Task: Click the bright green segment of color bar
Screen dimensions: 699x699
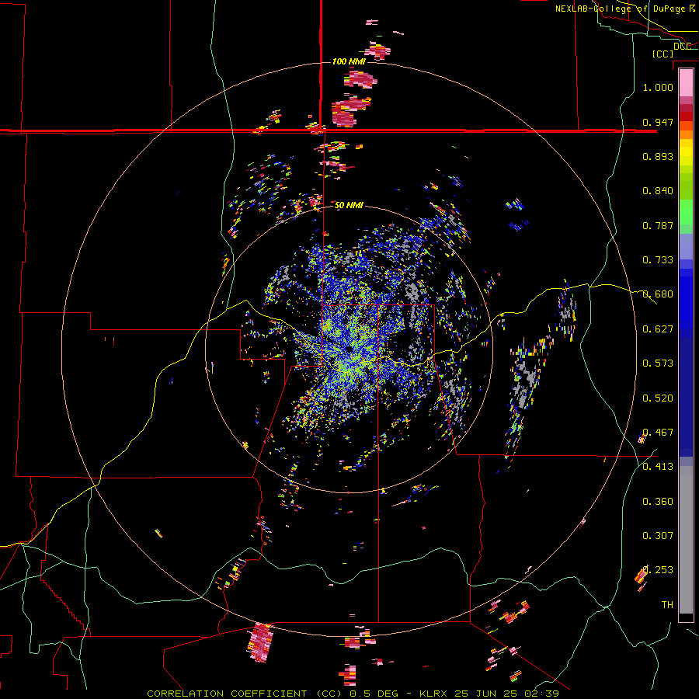Action: click(x=686, y=212)
